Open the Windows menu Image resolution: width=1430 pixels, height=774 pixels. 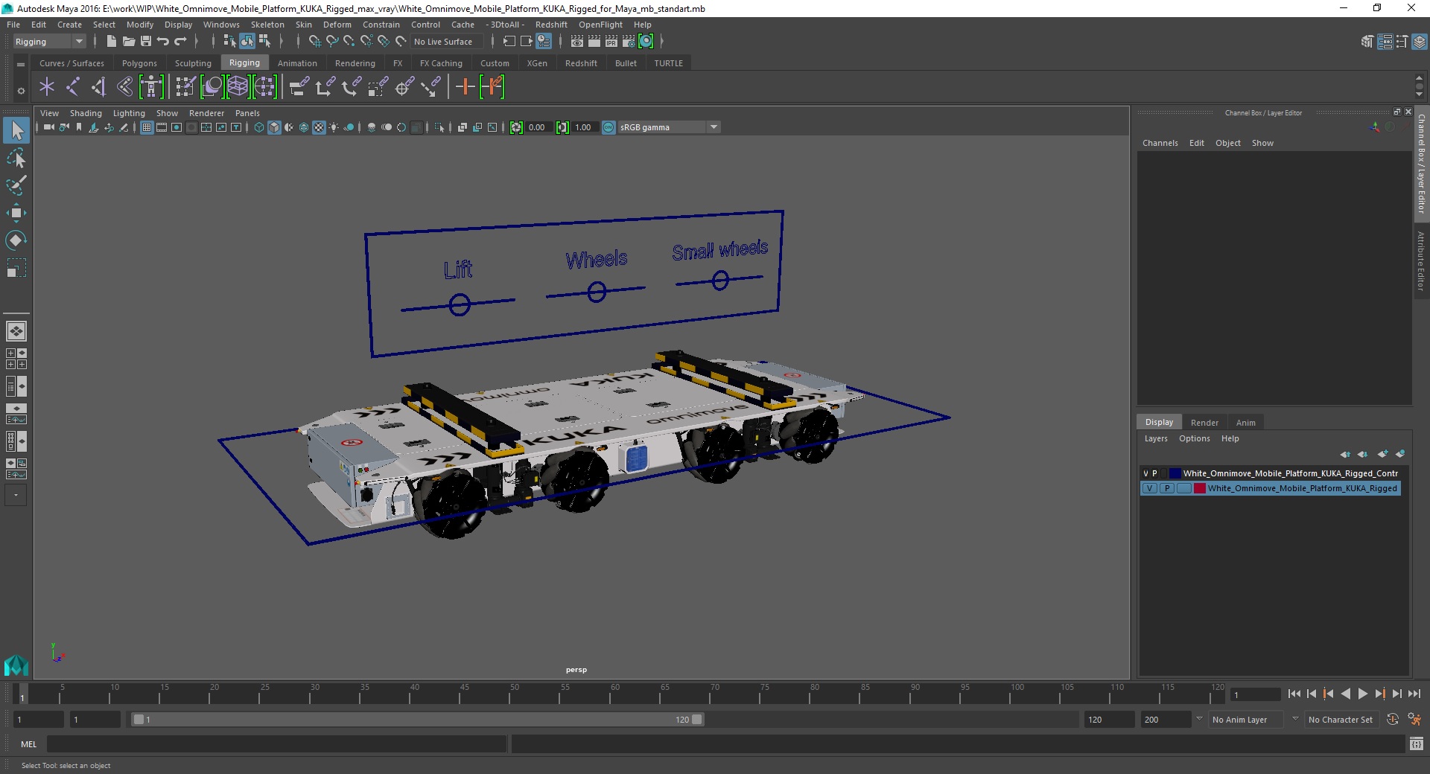pyautogui.click(x=221, y=25)
